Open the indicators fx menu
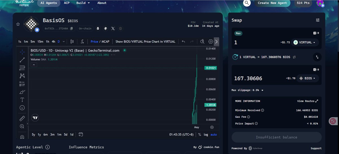This screenshot has width=339, height=154. point(82,41)
